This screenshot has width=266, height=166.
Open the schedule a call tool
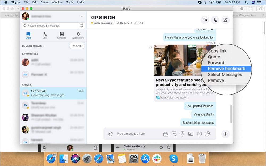tap(199, 134)
